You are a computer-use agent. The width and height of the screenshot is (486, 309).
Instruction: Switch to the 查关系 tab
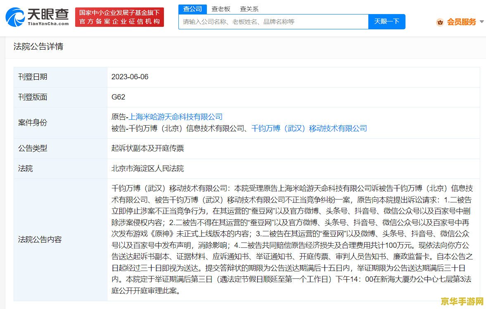tap(249, 9)
